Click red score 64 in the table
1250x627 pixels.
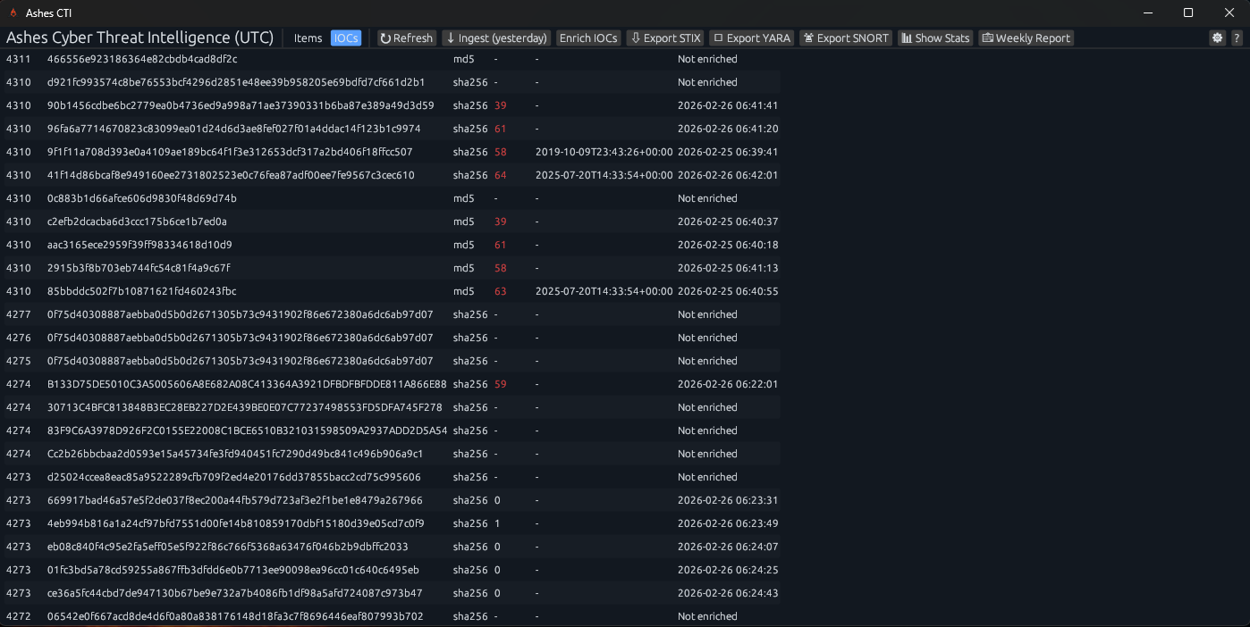click(500, 175)
